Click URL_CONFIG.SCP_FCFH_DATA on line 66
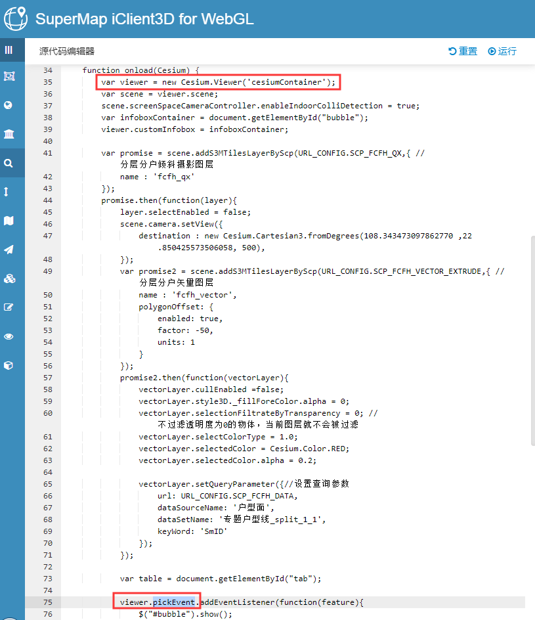 (238, 496)
